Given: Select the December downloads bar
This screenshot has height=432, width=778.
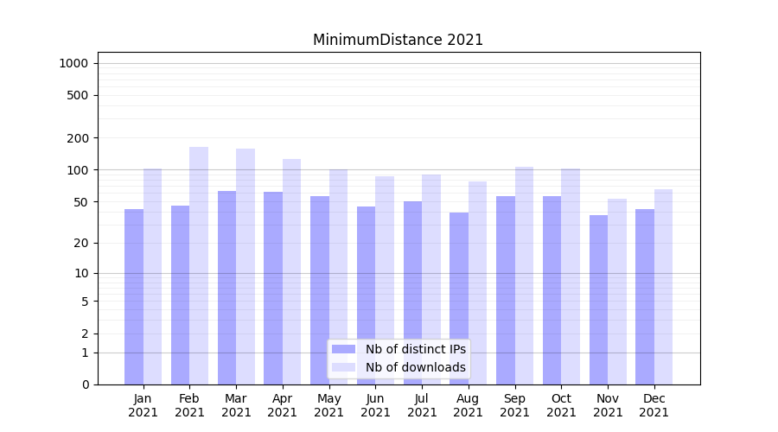Looking at the screenshot, I should [x=663, y=287].
